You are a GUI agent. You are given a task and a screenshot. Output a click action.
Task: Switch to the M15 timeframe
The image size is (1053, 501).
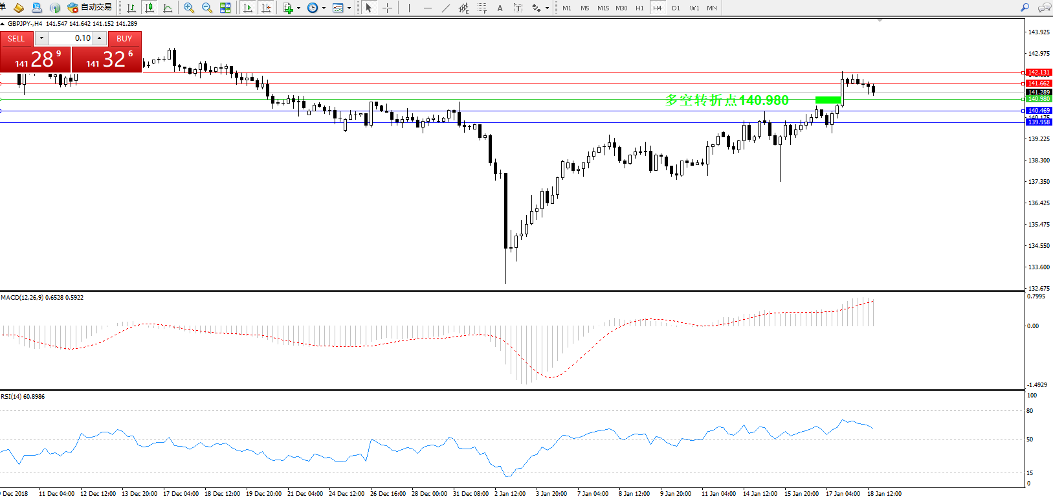603,8
